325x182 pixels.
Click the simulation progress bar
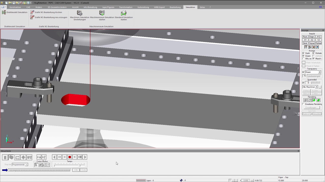click(40, 170)
